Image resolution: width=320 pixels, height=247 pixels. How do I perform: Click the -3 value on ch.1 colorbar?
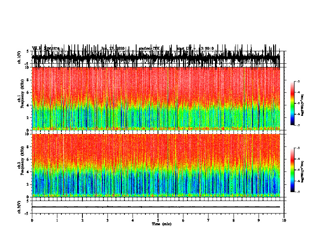click(x=298, y=81)
